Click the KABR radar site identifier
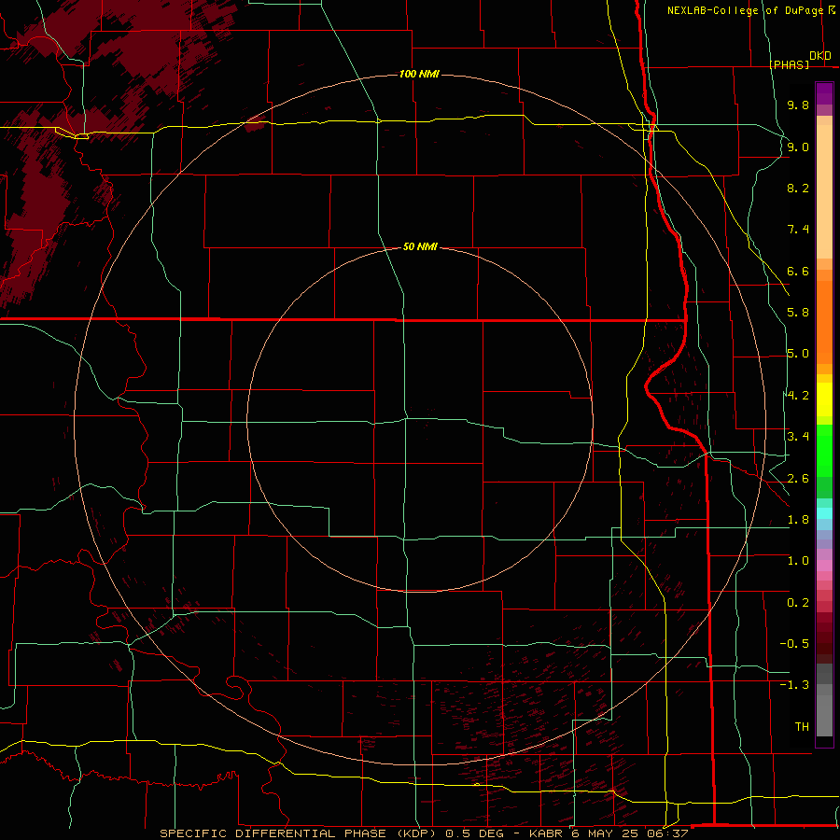 [548, 833]
